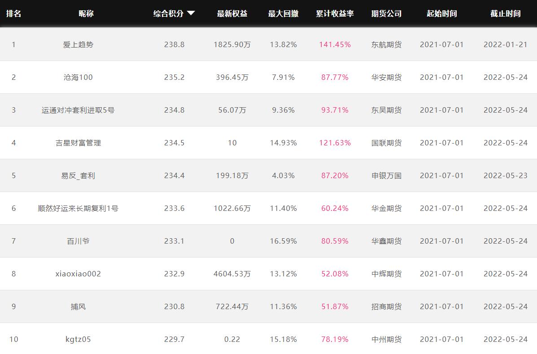The width and height of the screenshot is (537, 354).
Task: Click drawdown value 4.03%
Action: click(x=283, y=175)
